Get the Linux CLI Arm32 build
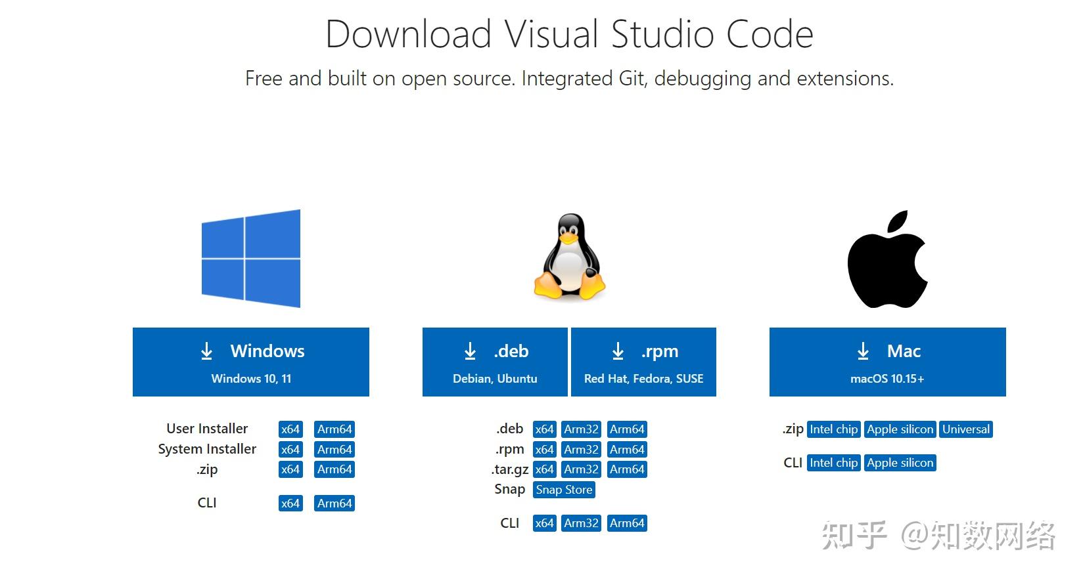Image resolution: width=1083 pixels, height=579 pixels. [x=582, y=523]
